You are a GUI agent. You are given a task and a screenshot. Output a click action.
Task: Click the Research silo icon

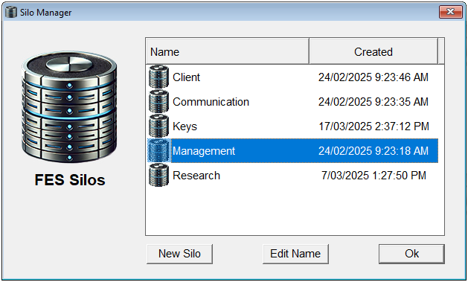pyautogui.click(x=158, y=175)
